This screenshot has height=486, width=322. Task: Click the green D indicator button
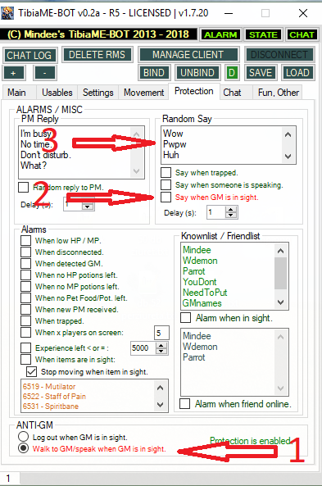[x=231, y=73]
